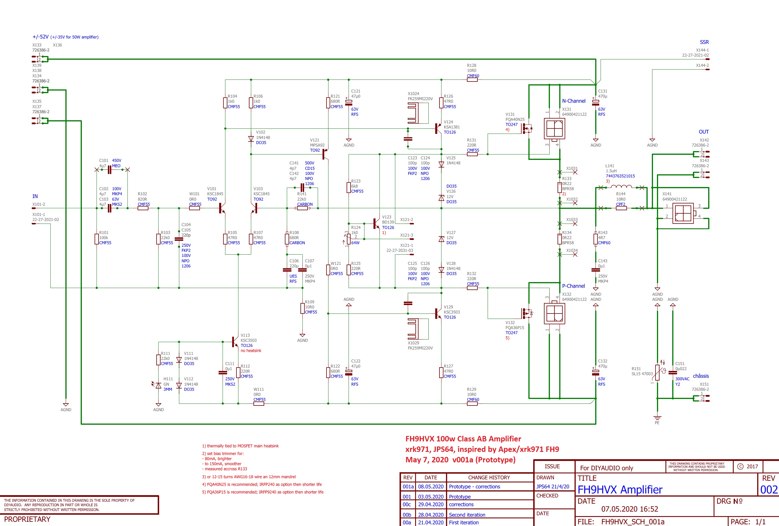Screen dimensions: 779x526
Task: Click the X133 power connector symbol
Action: click(40, 59)
